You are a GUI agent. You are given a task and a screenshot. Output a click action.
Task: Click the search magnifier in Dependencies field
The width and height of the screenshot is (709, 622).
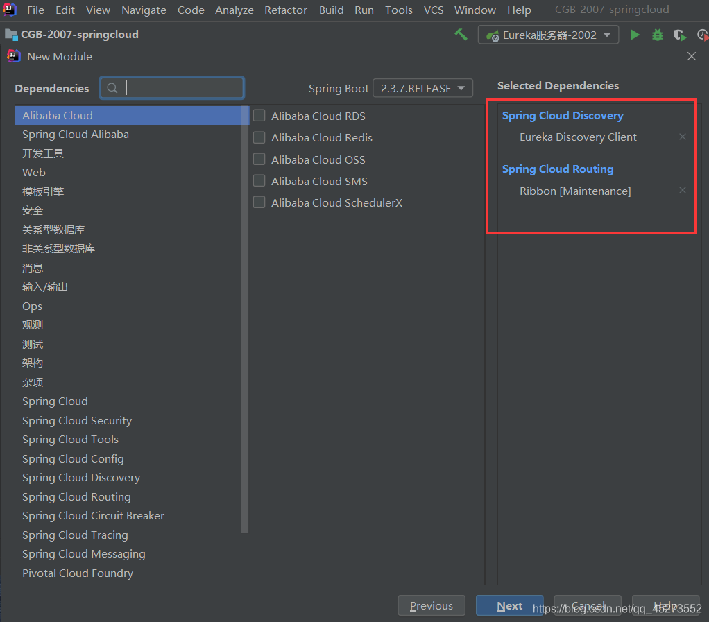tap(112, 87)
